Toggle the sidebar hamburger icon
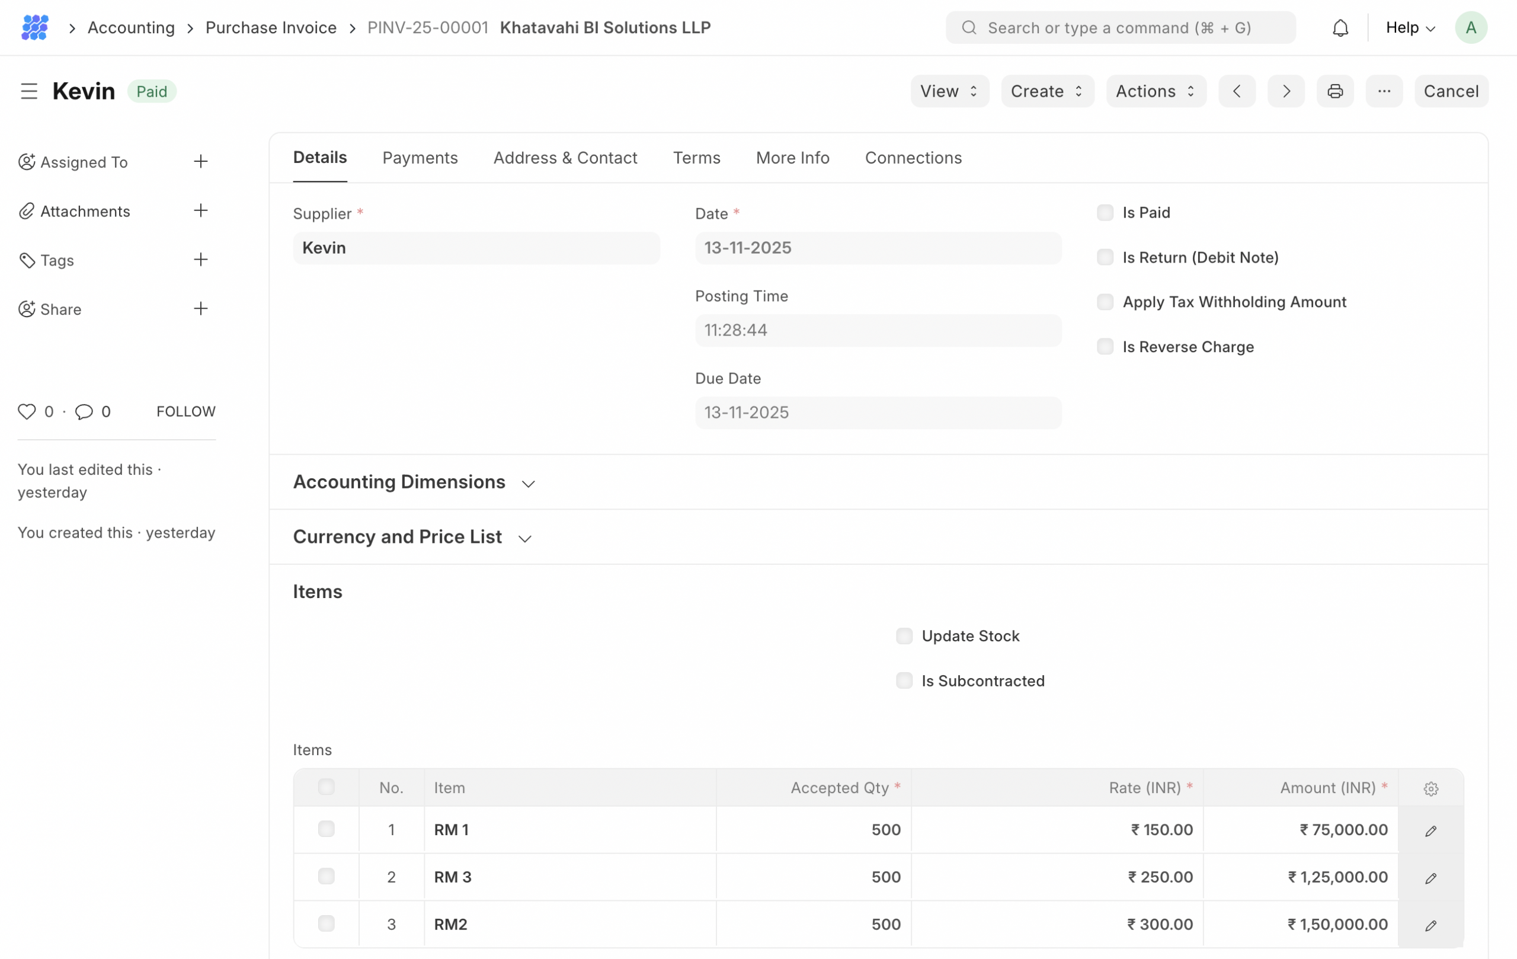The width and height of the screenshot is (1517, 959). [29, 91]
